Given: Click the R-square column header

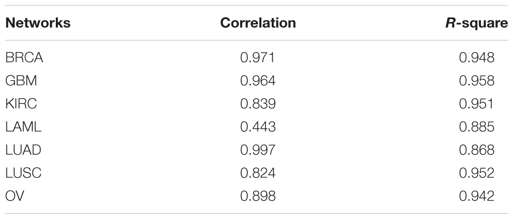Looking at the screenshot, I should [476, 23].
